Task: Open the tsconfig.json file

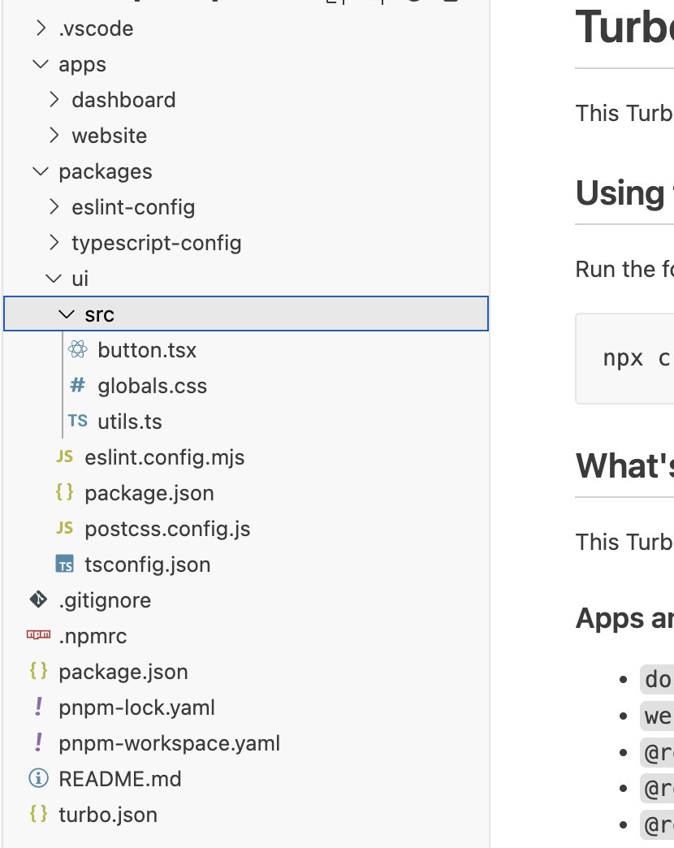Action: [x=148, y=565]
